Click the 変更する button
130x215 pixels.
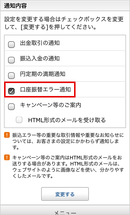click(x=65, y=194)
